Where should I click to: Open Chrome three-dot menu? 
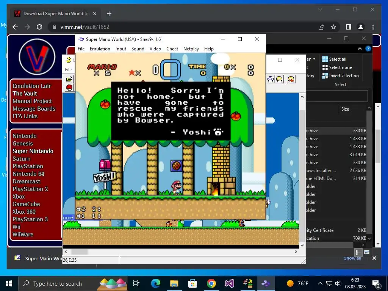tap(373, 27)
